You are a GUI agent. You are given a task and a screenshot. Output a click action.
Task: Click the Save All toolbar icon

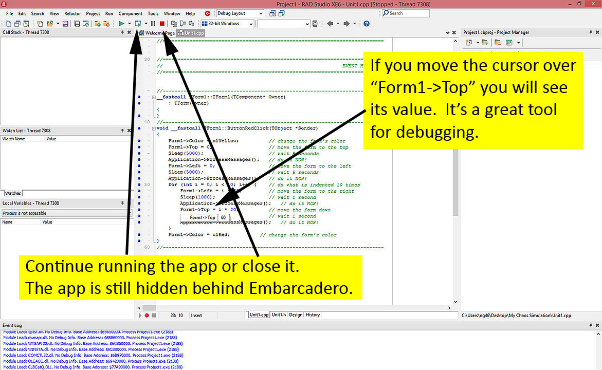77,24
